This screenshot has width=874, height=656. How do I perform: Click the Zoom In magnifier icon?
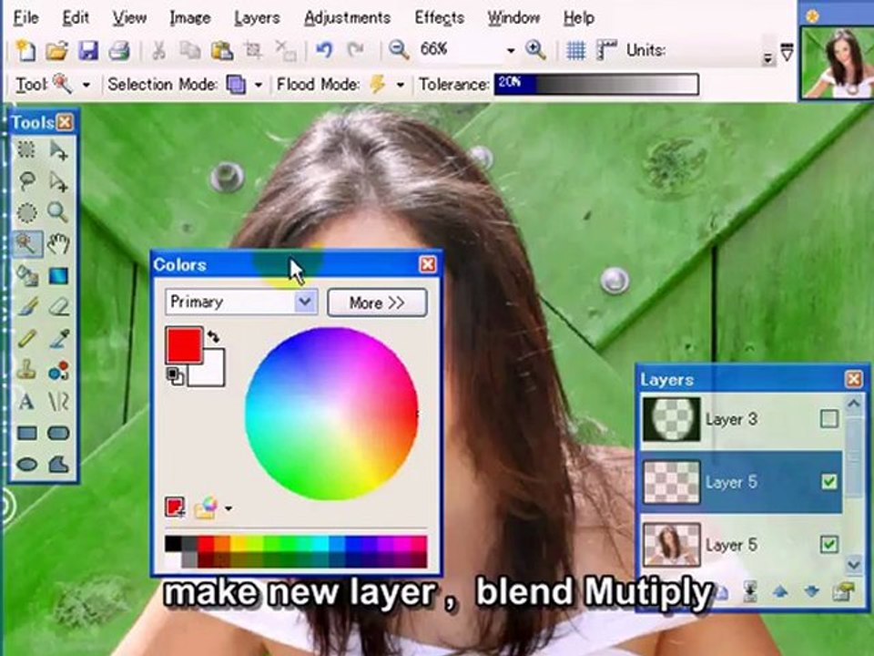(535, 50)
